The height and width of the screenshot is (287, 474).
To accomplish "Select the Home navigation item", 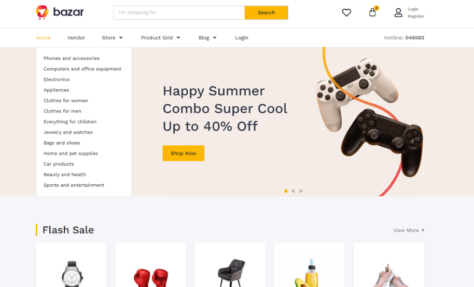I will pos(43,38).
